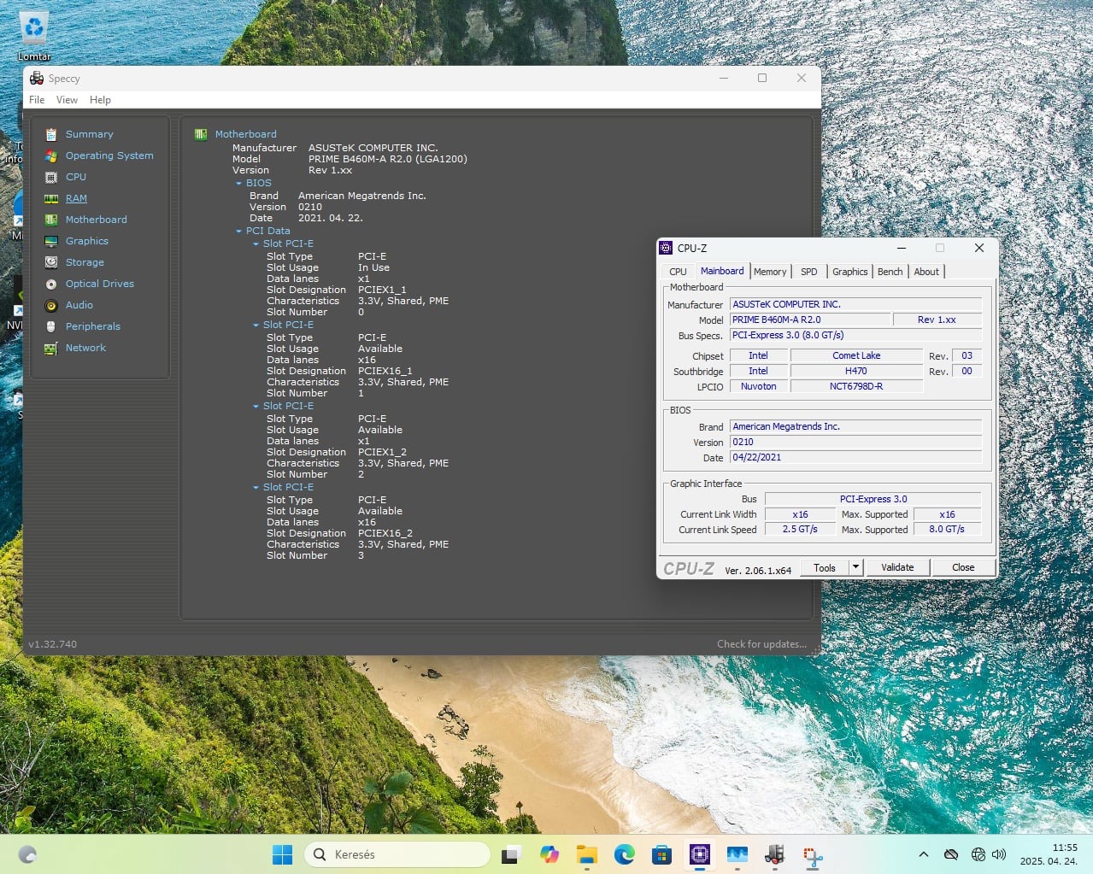Click the Validate button in CPU-Z
This screenshot has height=874, width=1093.
(x=897, y=567)
